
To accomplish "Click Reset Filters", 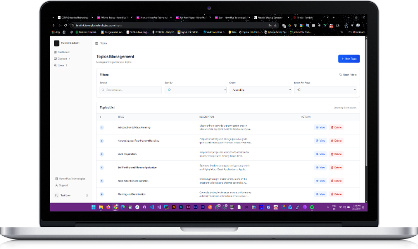I will [348, 74].
